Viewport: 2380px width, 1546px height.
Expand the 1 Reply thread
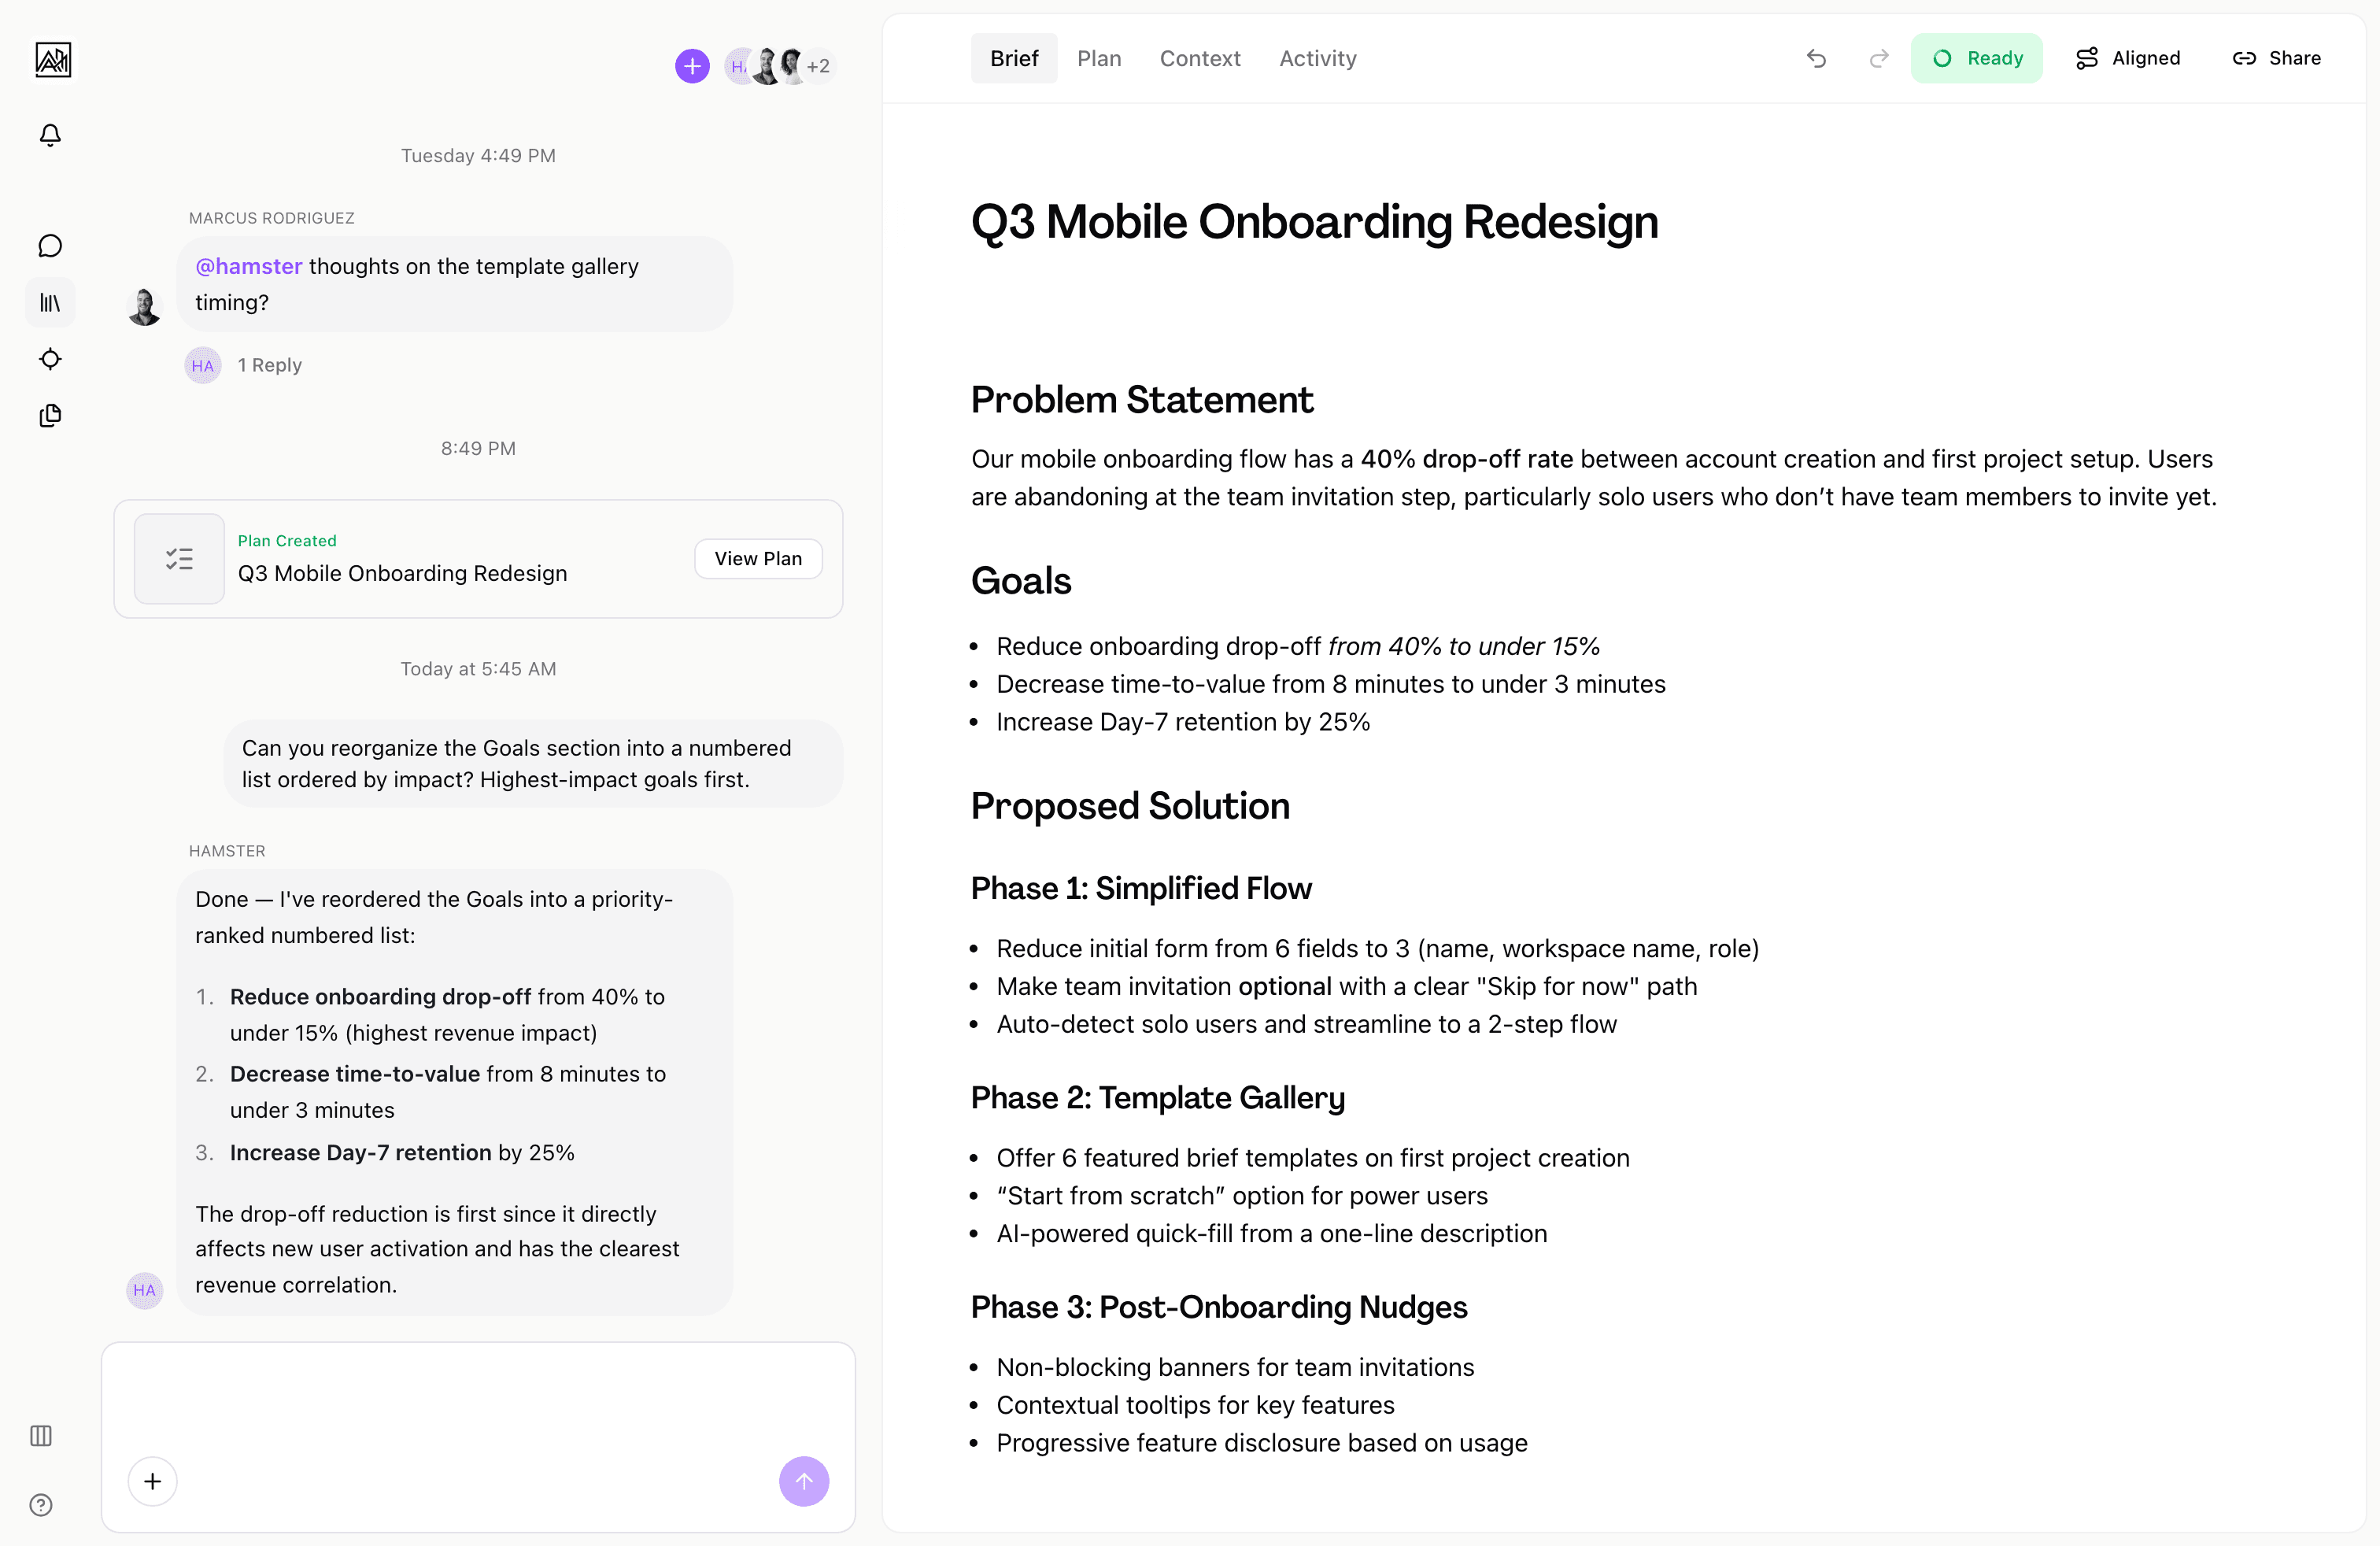pyautogui.click(x=269, y=364)
